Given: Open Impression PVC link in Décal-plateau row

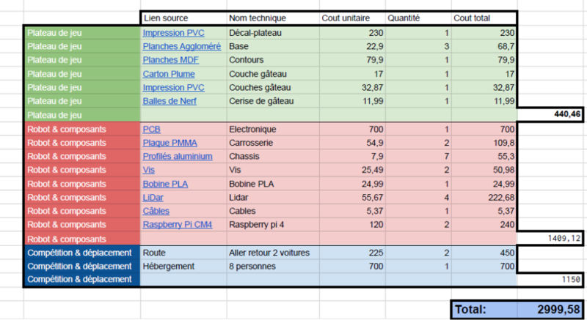Looking at the screenshot, I should tap(174, 33).
